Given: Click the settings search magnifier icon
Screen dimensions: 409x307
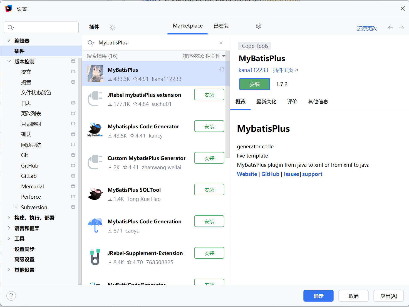Looking at the screenshot, I should [x=11, y=27].
